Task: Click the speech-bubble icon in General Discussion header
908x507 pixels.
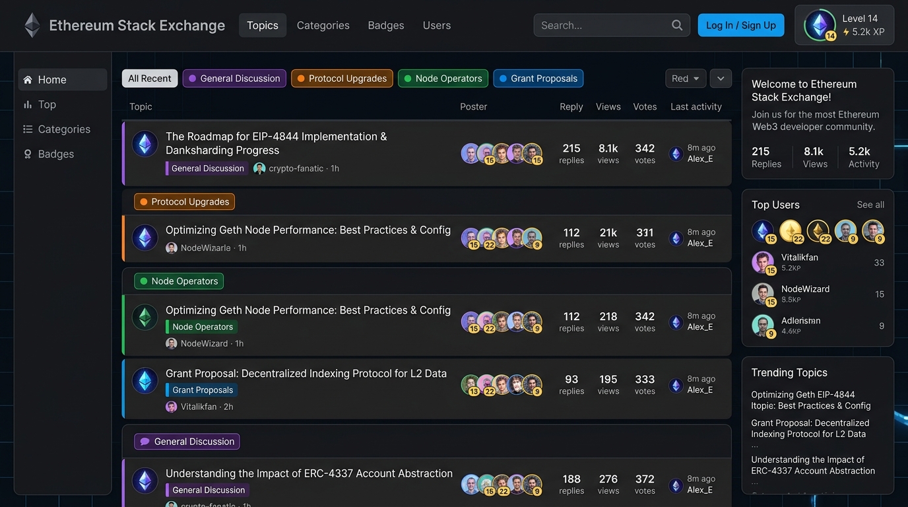Action: tap(145, 442)
